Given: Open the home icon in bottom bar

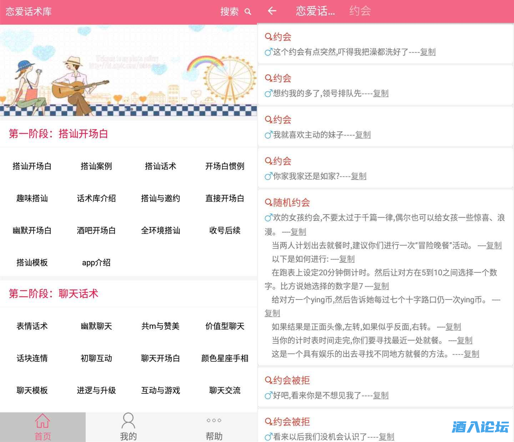Looking at the screenshot, I should click(x=42, y=421).
